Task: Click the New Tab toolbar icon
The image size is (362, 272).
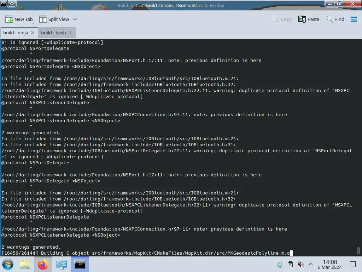Action: pos(9,19)
